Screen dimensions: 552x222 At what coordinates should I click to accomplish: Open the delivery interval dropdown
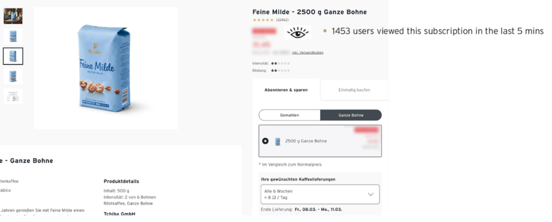[320, 194]
